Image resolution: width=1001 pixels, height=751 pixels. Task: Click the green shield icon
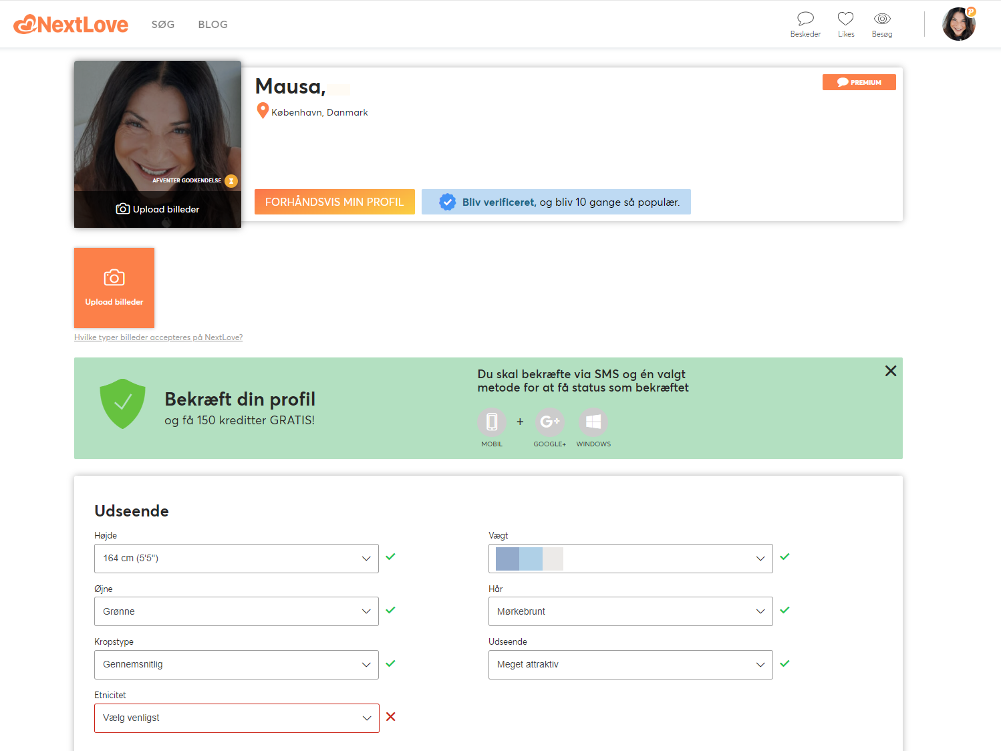122,404
